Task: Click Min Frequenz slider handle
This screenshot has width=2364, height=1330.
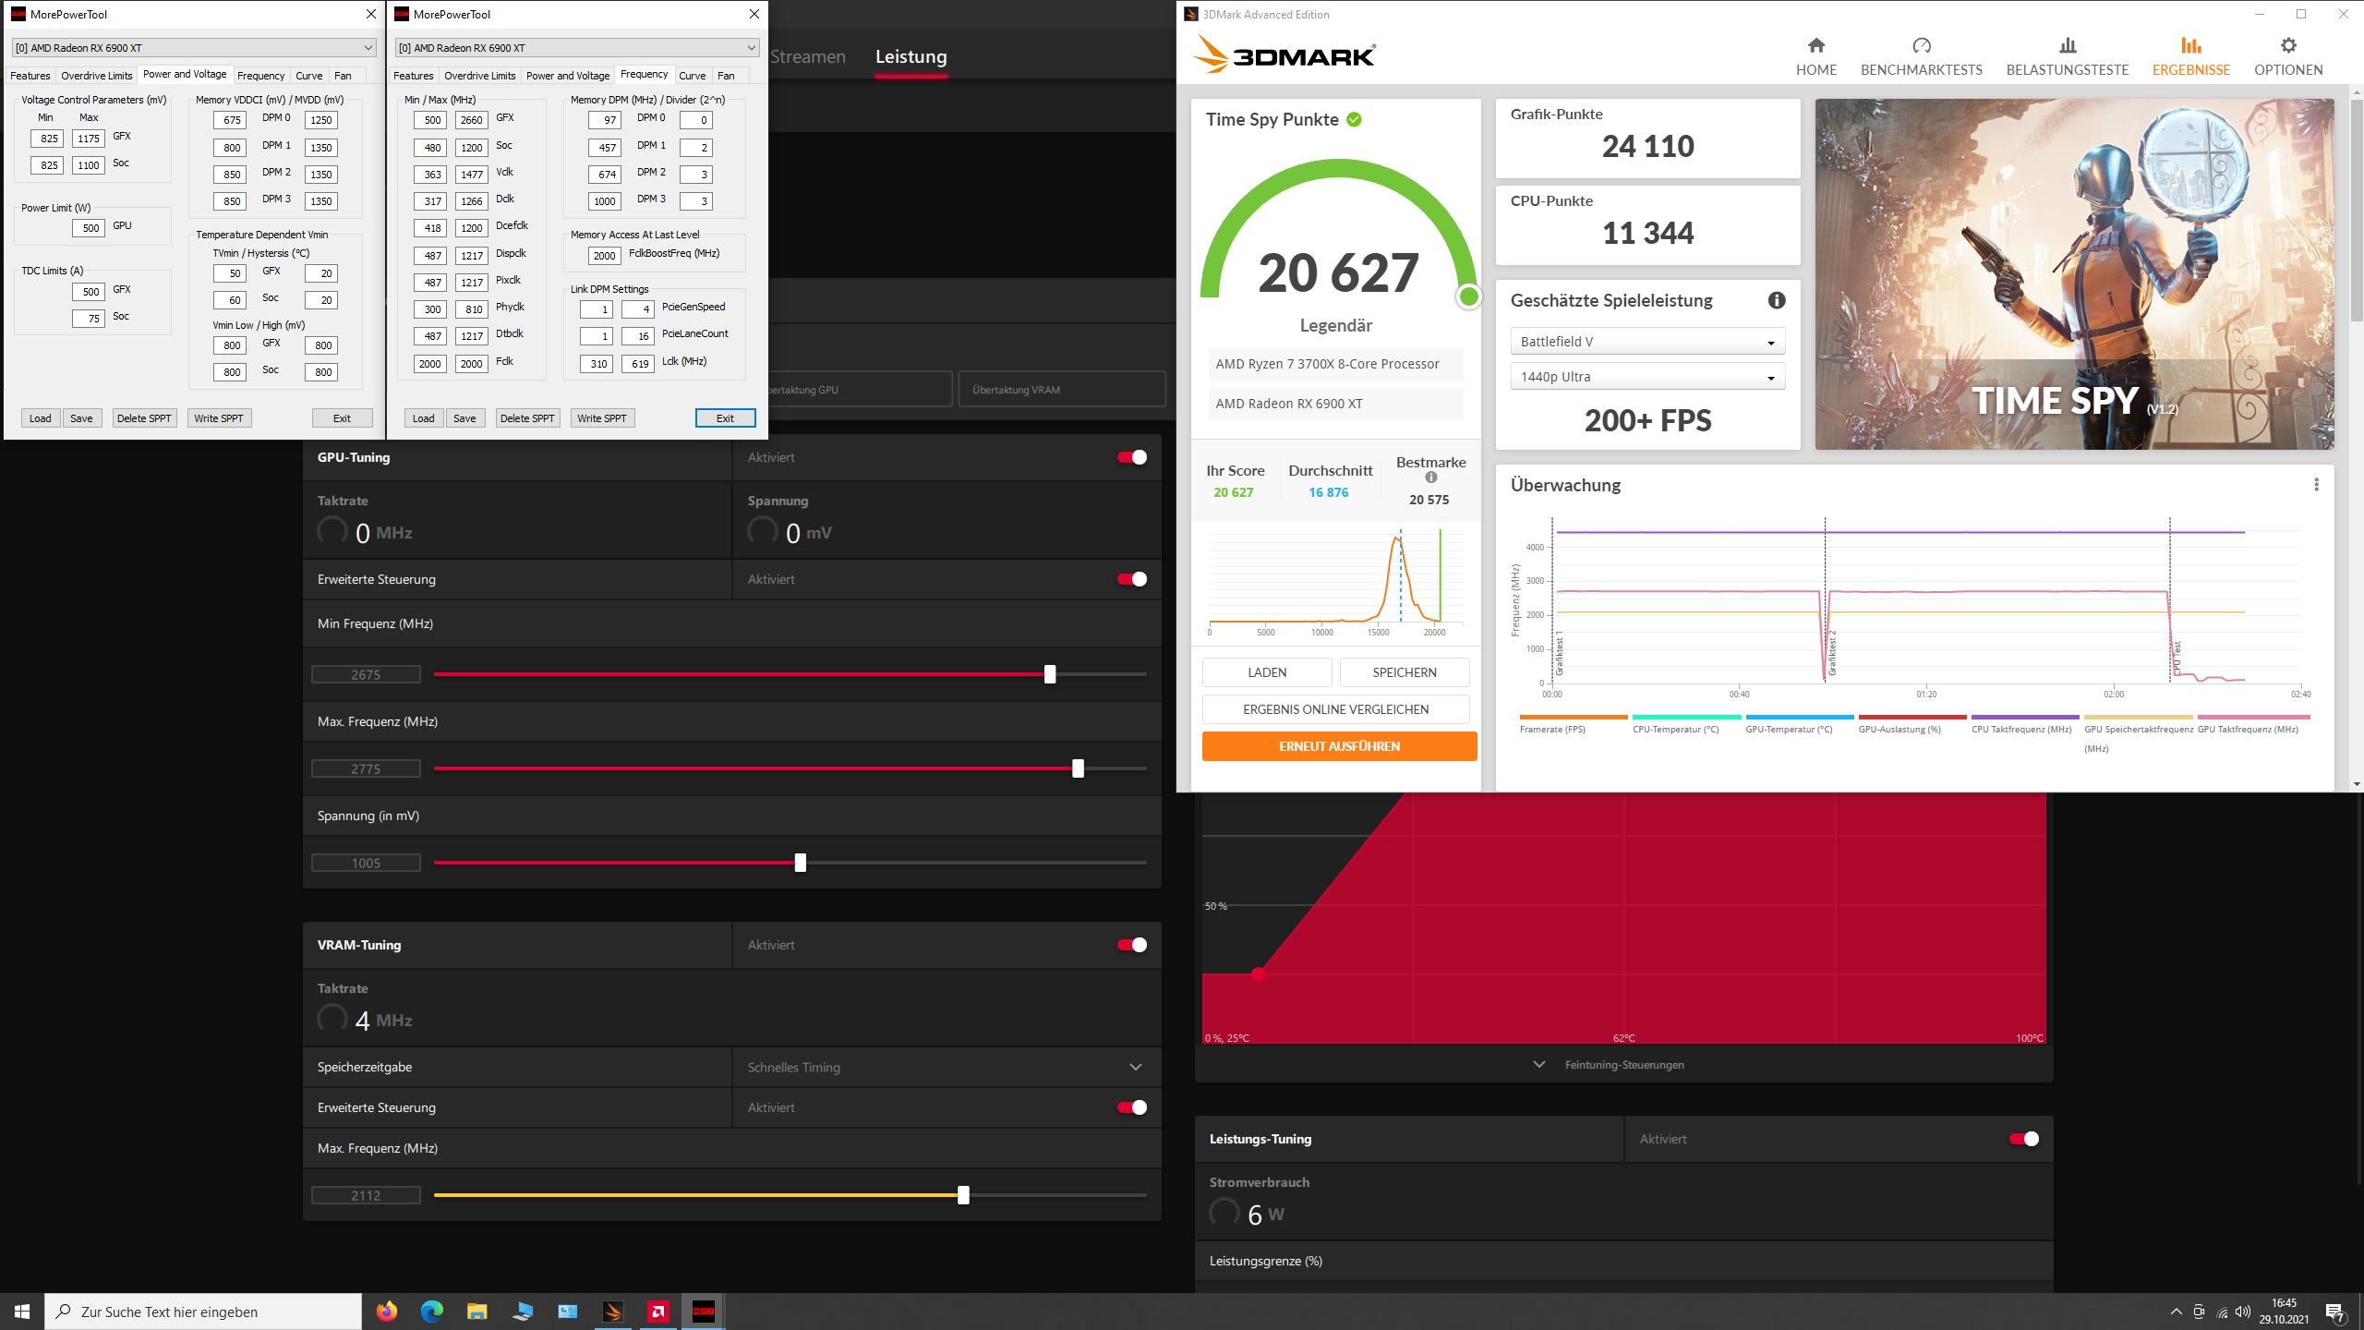Action: [1050, 674]
